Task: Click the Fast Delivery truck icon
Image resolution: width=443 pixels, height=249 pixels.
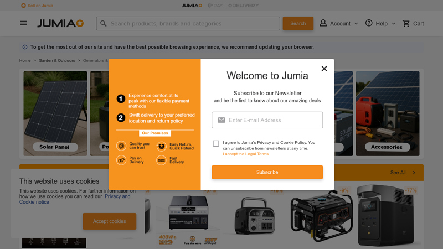Action: (161, 160)
